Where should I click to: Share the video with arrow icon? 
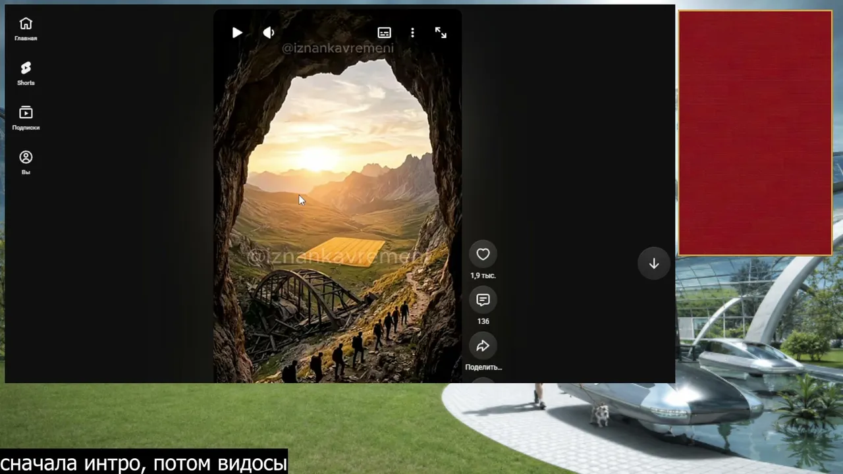coord(483,346)
